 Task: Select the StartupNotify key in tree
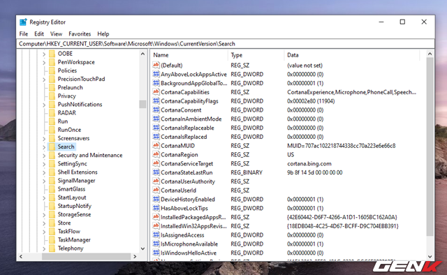coord(75,206)
